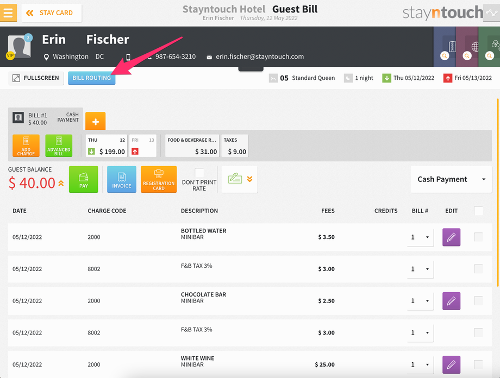Image resolution: width=500 pixels, height=378 pixels.
Task: Click the email envelope icon
Action: (209, 58)
